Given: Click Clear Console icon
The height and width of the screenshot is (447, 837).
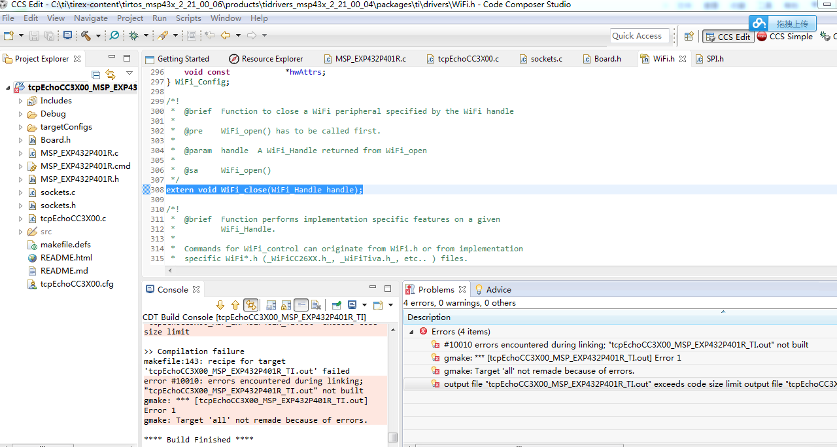Looking at the screenshot, I should point(316,305).
